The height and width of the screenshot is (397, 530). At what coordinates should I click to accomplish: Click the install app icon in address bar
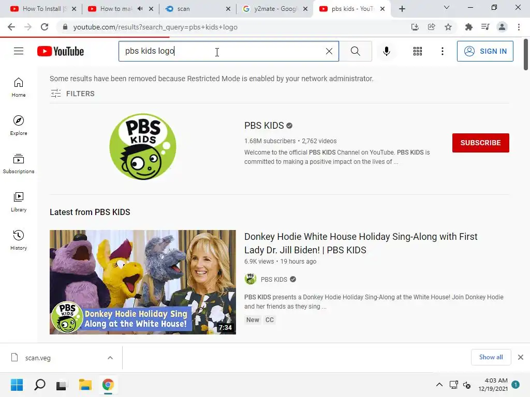tap(415, 27)
